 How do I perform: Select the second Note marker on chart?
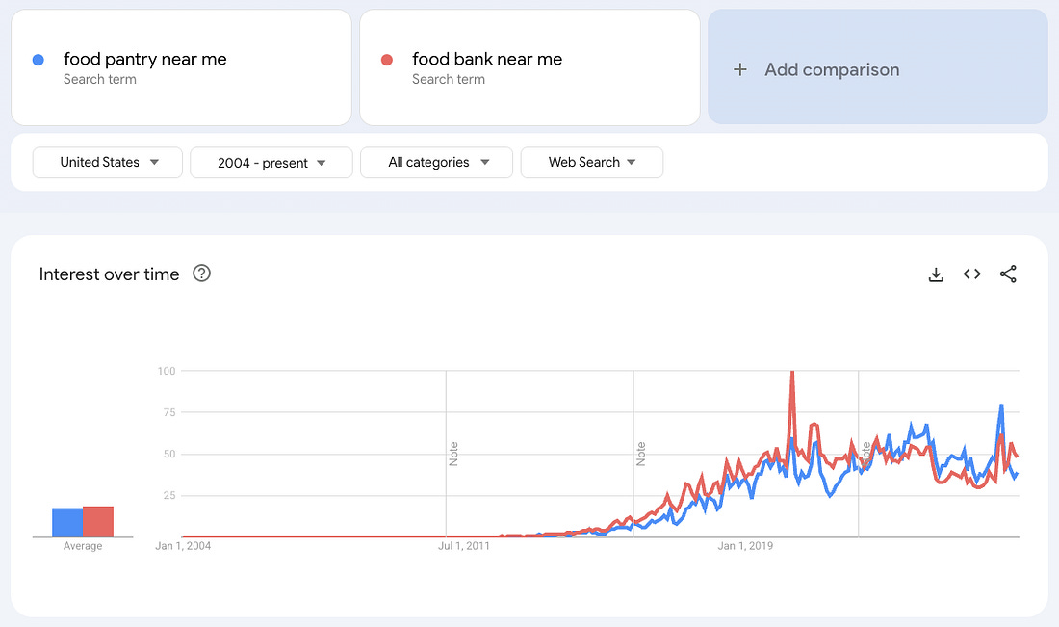coord(640,453)
